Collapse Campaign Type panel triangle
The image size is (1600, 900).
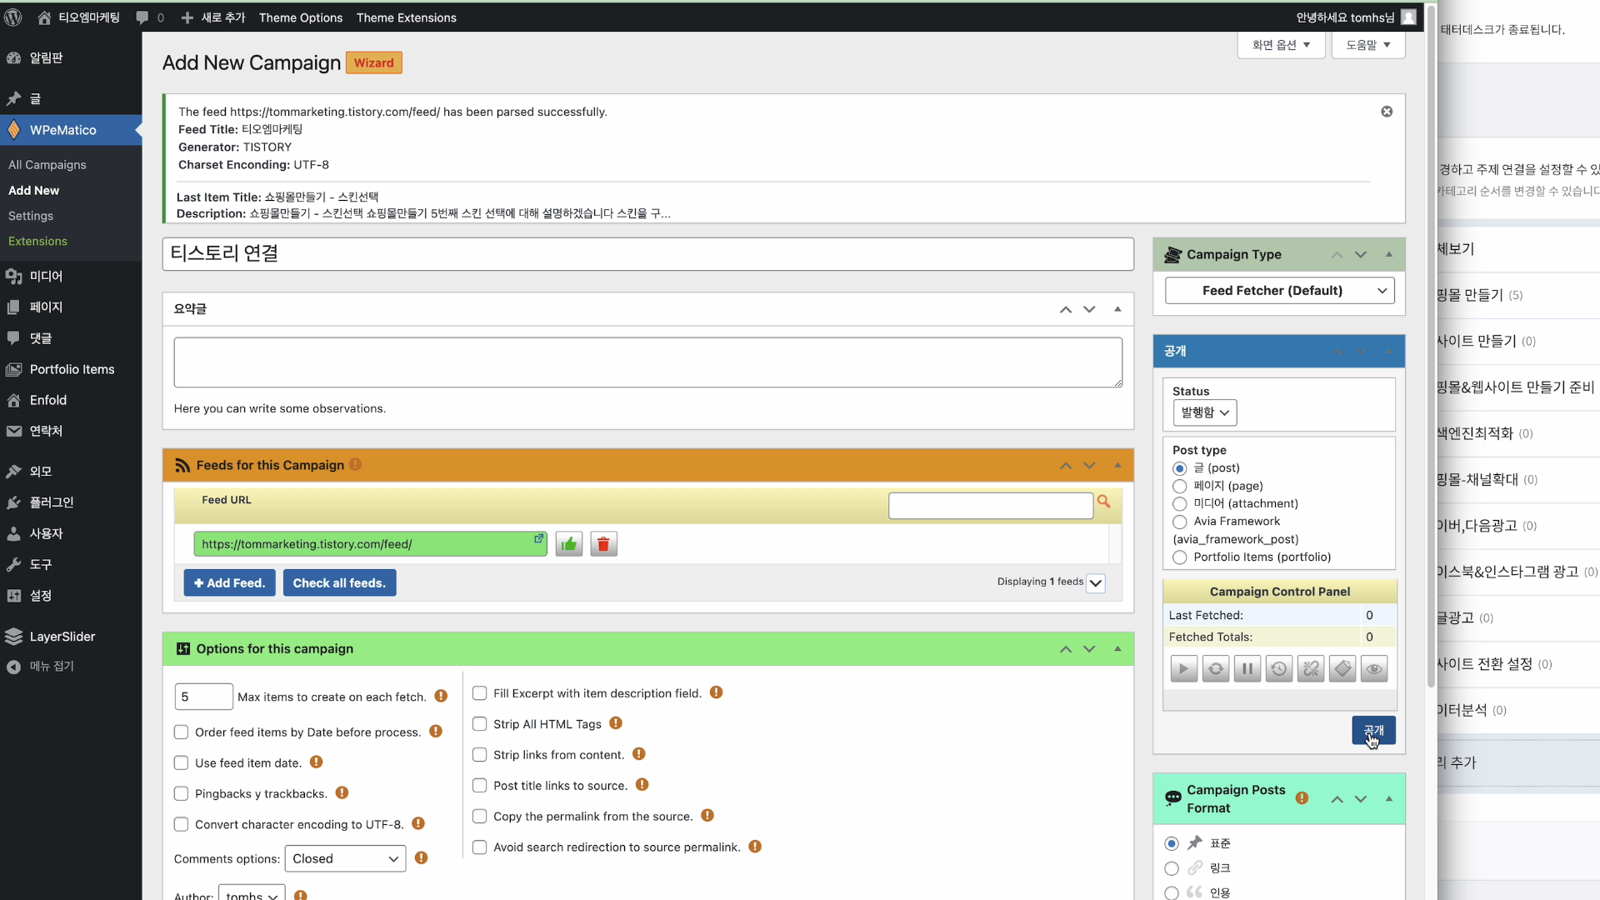pos(1388,254)
